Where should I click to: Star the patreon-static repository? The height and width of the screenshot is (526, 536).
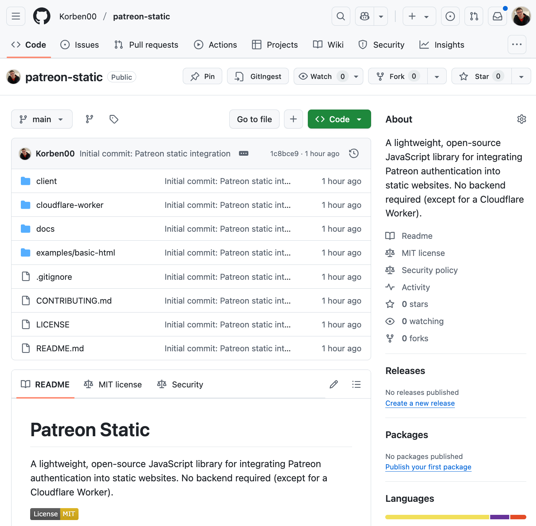482,76
